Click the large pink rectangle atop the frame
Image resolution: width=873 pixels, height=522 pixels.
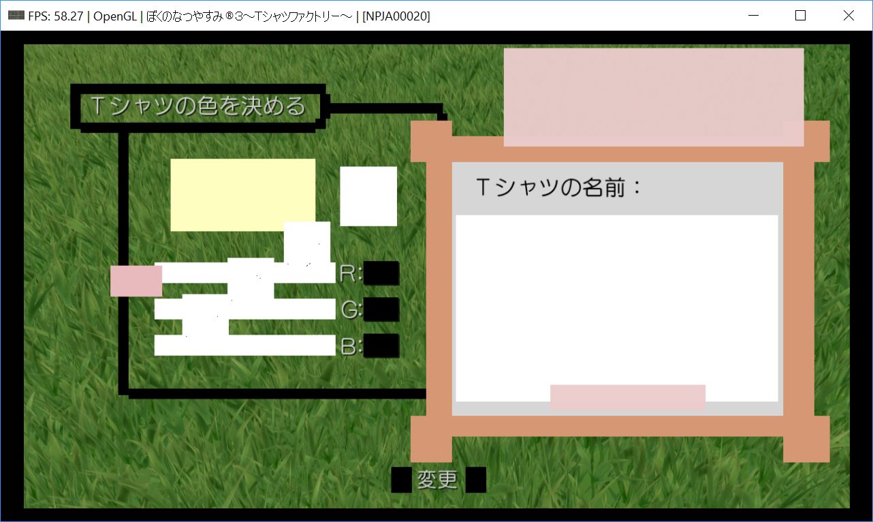[653, 97]
